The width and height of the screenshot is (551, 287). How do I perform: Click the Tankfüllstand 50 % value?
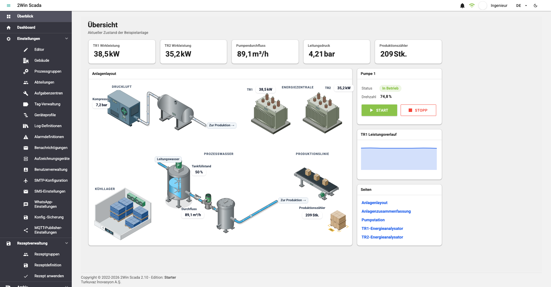coord(199,172)
